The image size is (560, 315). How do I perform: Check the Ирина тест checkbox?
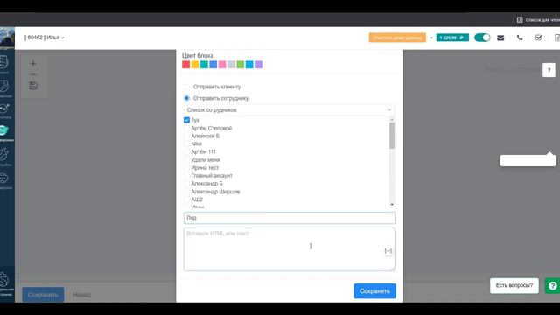click(x=186, y=167)
